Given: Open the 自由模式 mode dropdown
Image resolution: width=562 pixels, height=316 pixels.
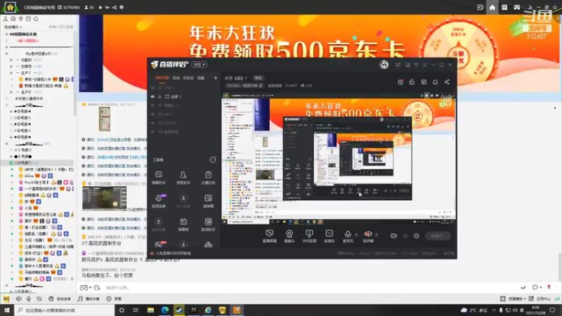Looking at the screenshot, I should (13, 27).
